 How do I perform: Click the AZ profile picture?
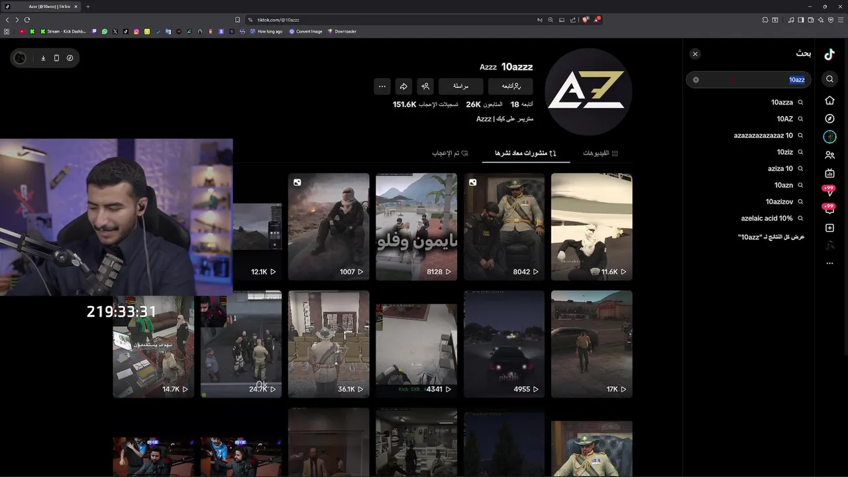588,91
